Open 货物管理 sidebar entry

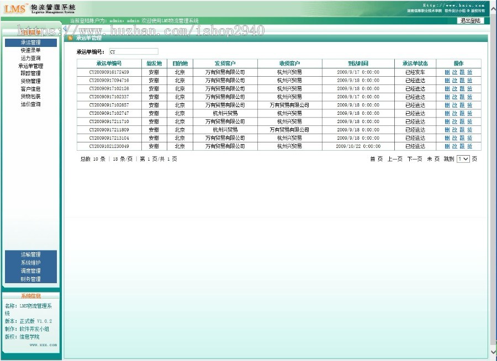[31, 81]
